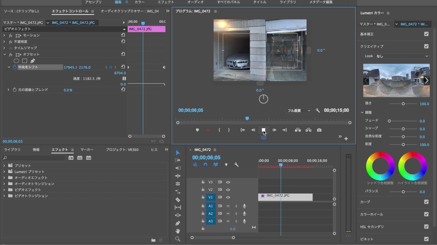Open the Look dropdown menu
437x245 pixels.
pos(402,56)
